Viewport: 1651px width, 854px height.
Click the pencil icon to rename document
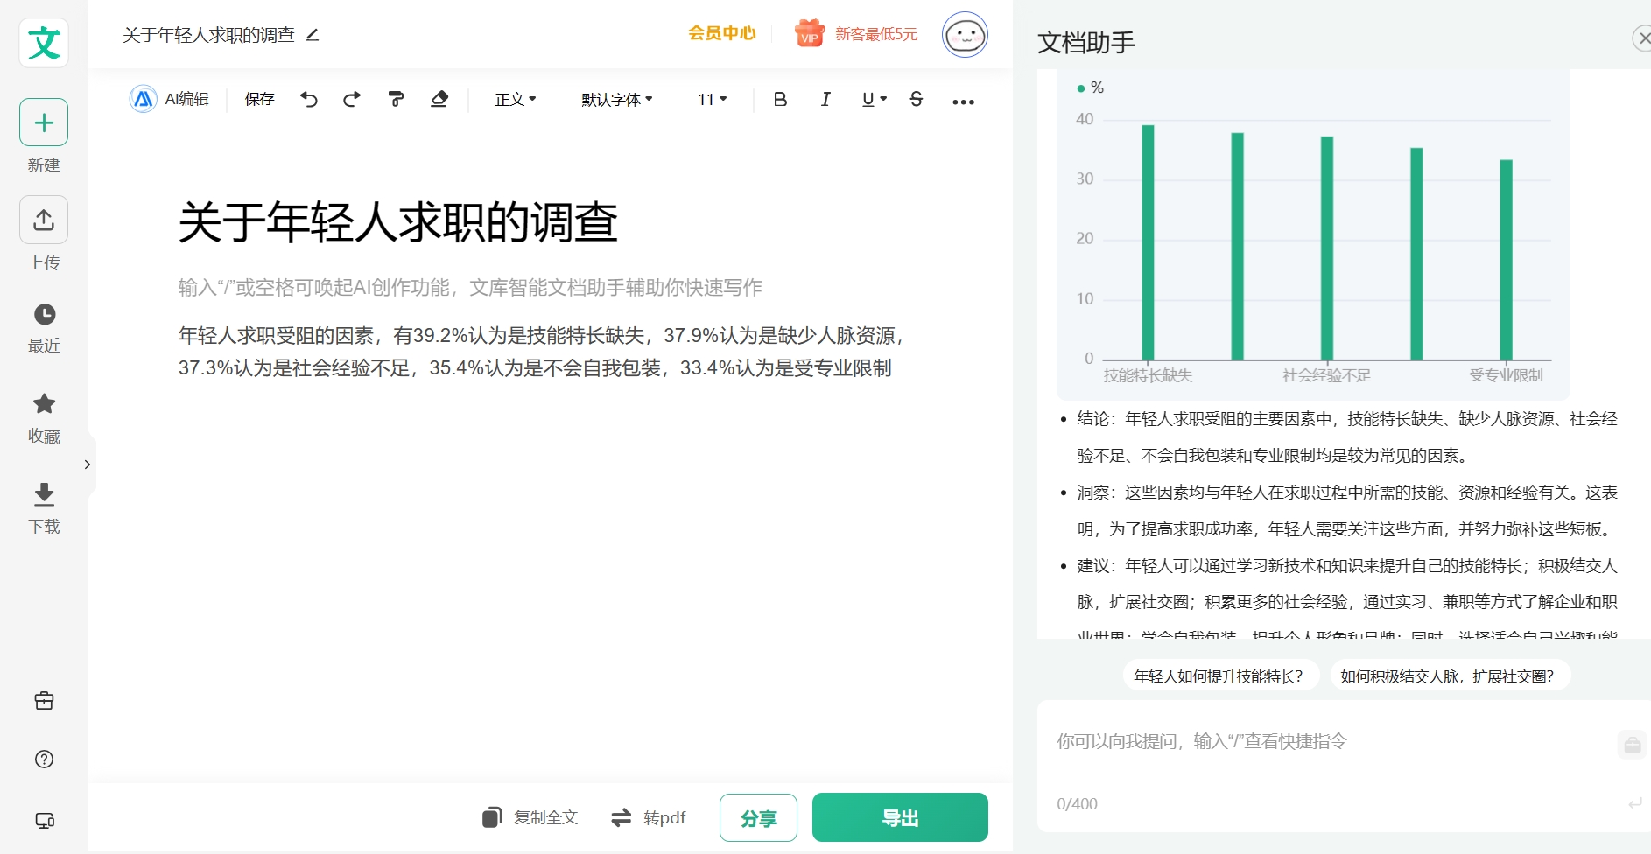313,35
